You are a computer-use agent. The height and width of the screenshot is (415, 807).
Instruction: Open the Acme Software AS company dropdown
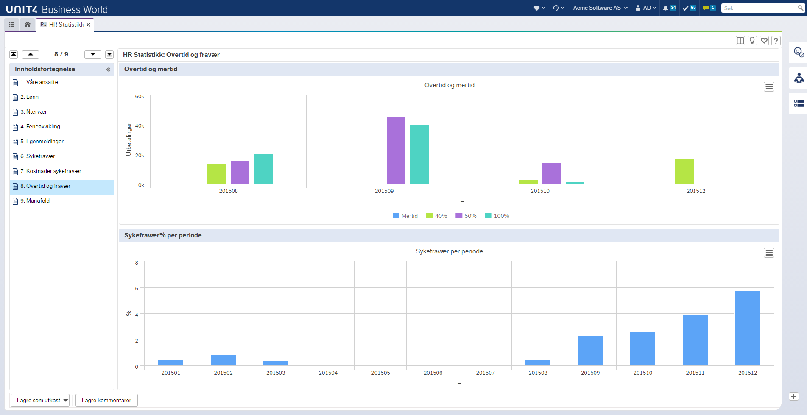[600, 8]
